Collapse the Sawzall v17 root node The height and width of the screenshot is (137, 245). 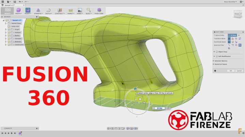(3, 20)
